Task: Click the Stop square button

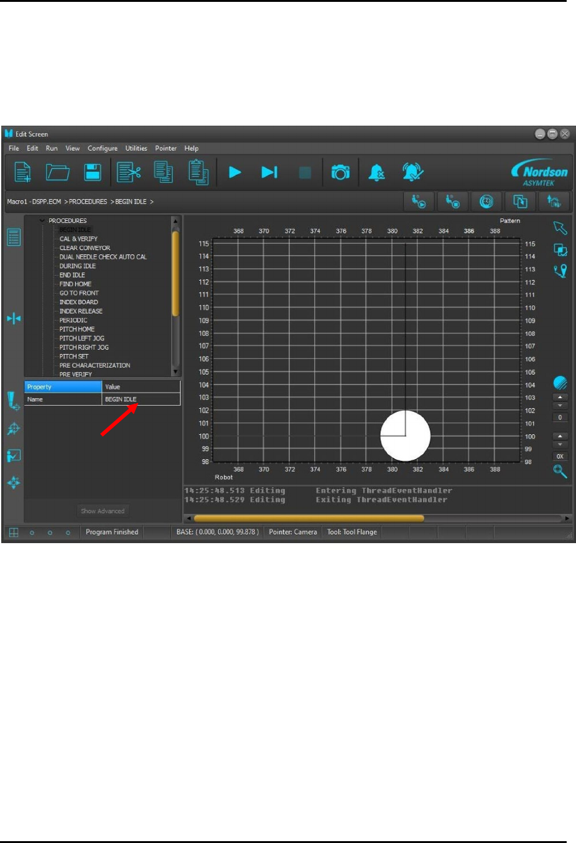Action: (305, 172)
